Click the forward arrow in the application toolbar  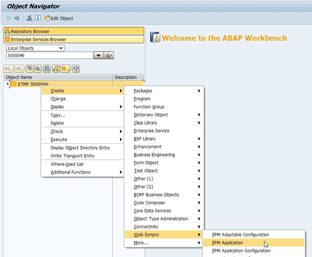click(17, 19)
